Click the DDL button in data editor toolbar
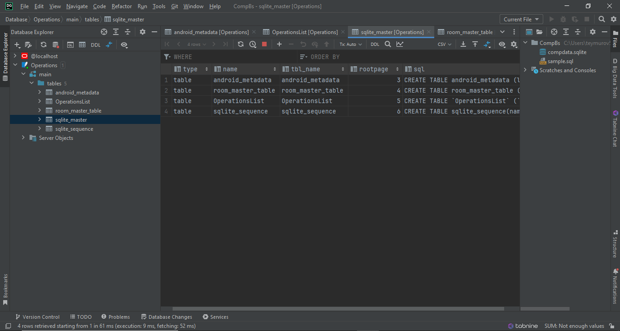 coord(375,44)
